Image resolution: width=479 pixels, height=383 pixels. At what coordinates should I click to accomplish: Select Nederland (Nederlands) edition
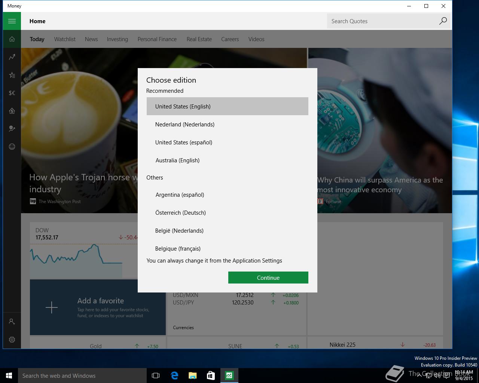228,124
